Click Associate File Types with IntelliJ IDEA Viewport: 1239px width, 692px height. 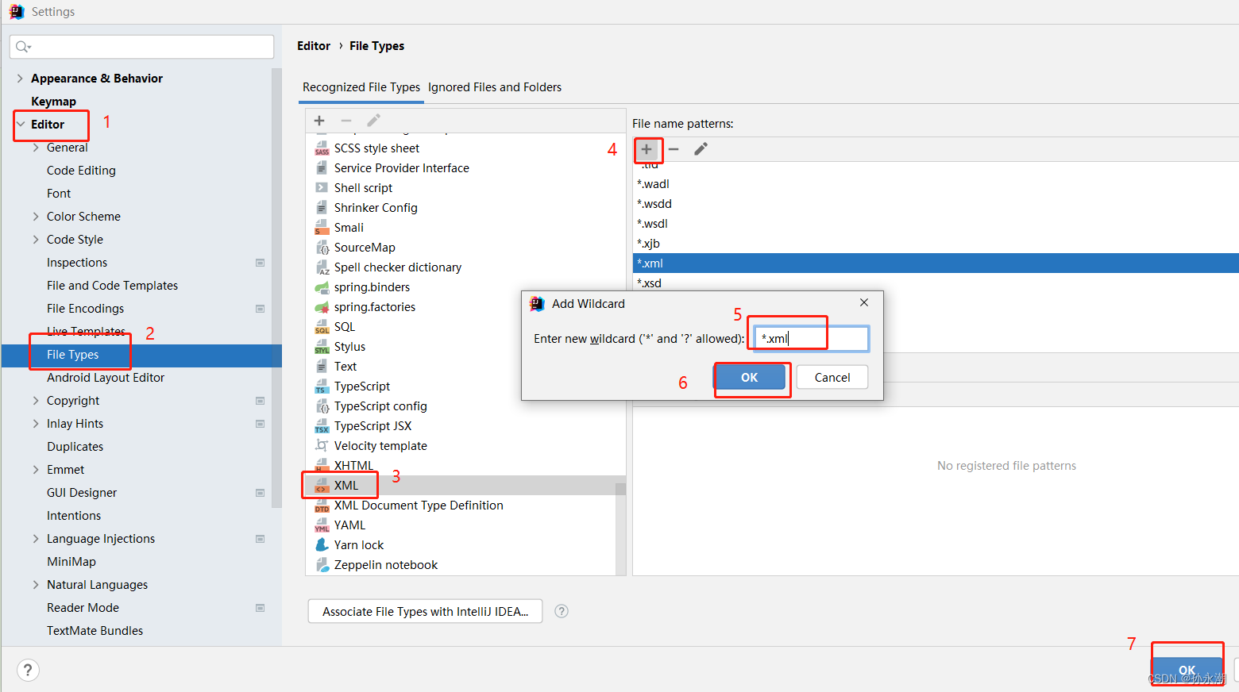click(x=425, y=611)
